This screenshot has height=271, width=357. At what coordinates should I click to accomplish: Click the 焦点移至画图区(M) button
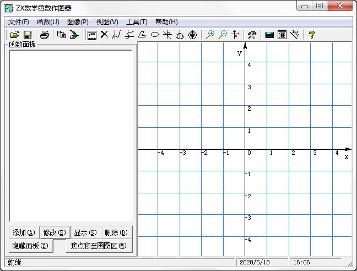pos(99,246)
